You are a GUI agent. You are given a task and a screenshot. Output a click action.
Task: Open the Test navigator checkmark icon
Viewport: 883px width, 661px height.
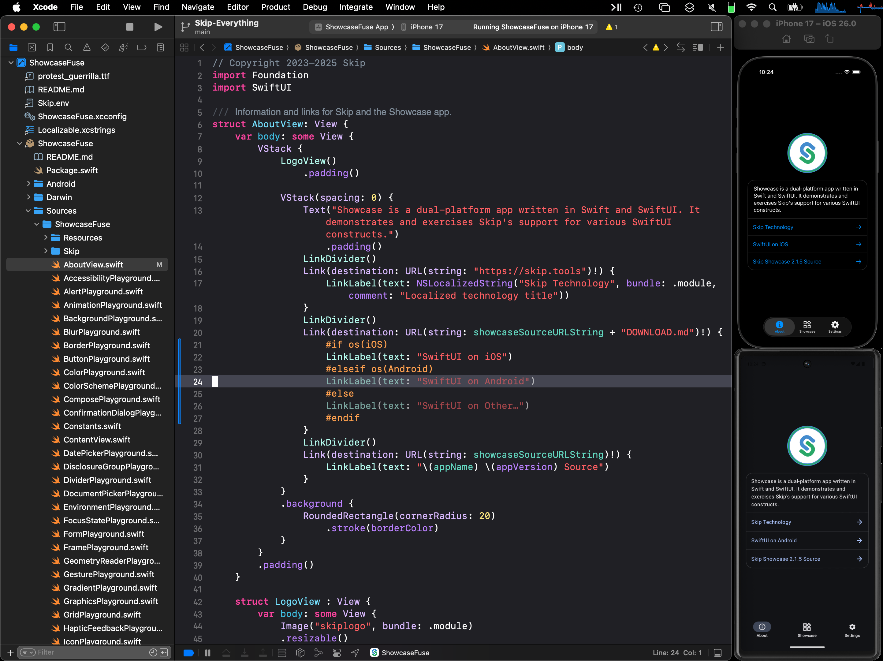(x=105, y=47)
